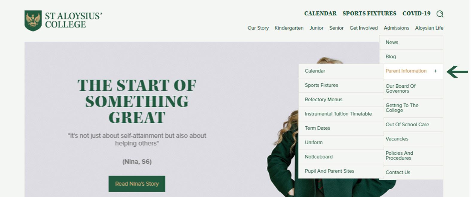Image resolution: width=474 pixels, height=197 pixels.
Task: Open the COVID-19 header link
Action: [x=416, y=13]
